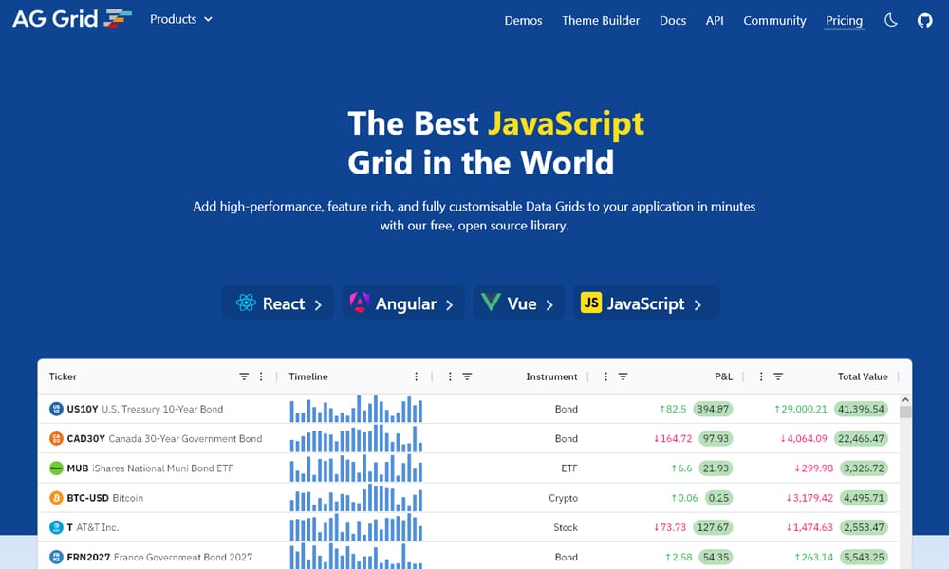Go to Docs
This screenshot has width=949, height=569.
(x=673, y=21)
